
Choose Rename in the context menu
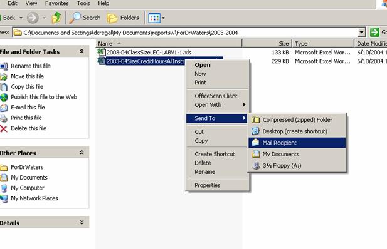coord(217,172)
